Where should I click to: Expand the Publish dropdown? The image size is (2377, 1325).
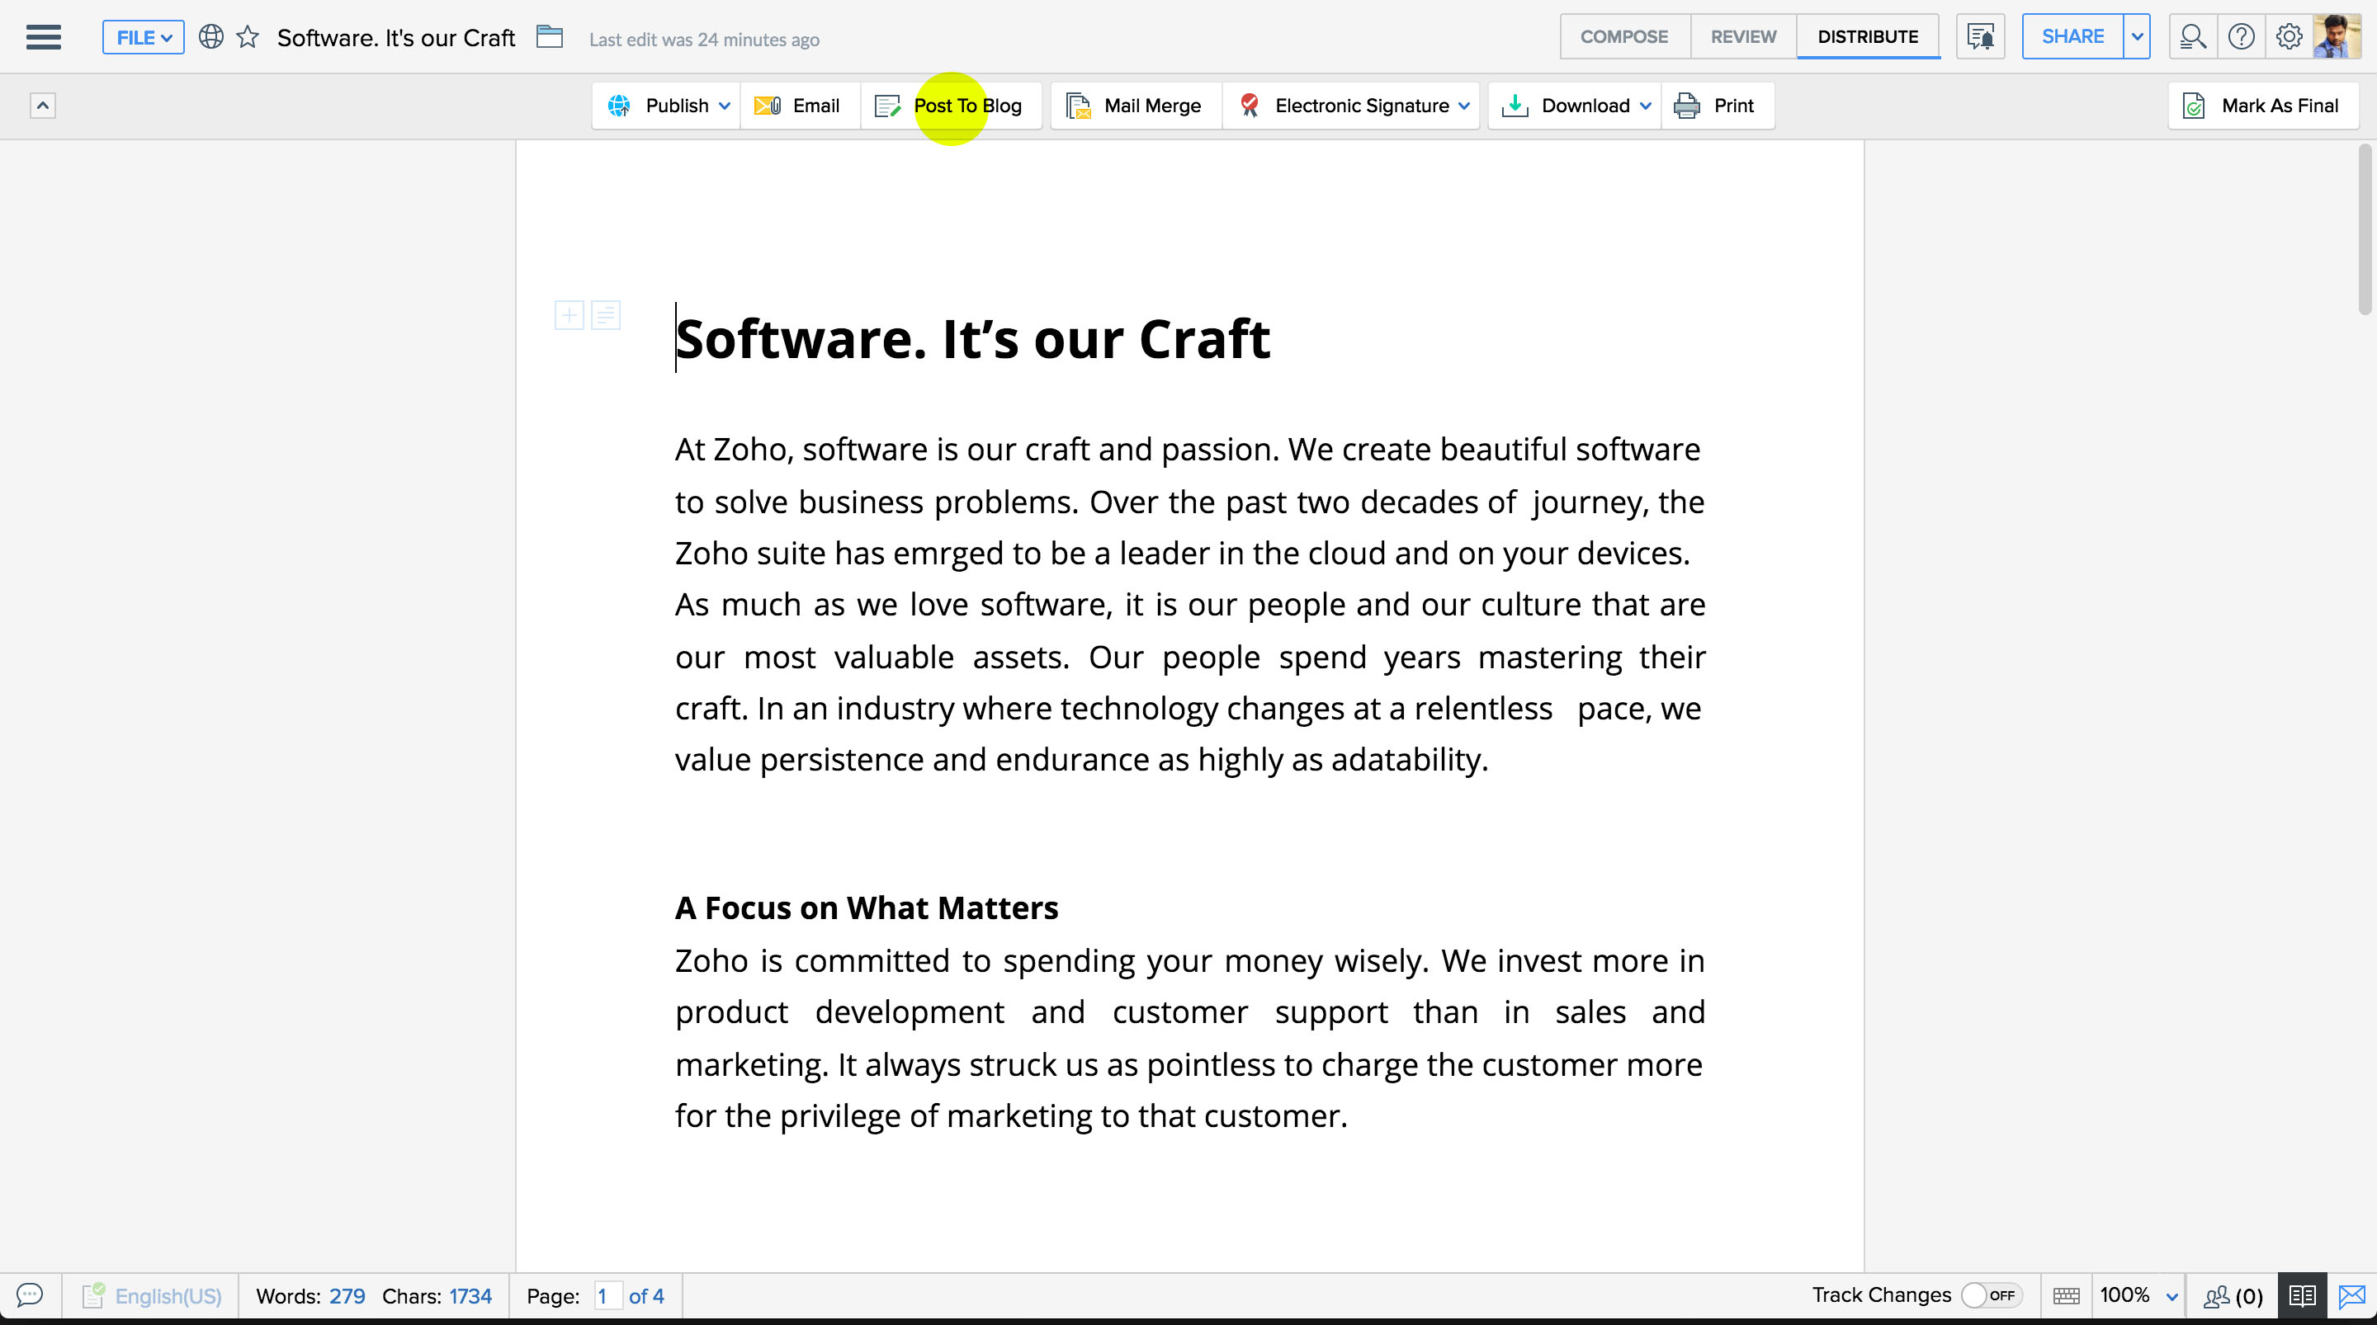725,105
